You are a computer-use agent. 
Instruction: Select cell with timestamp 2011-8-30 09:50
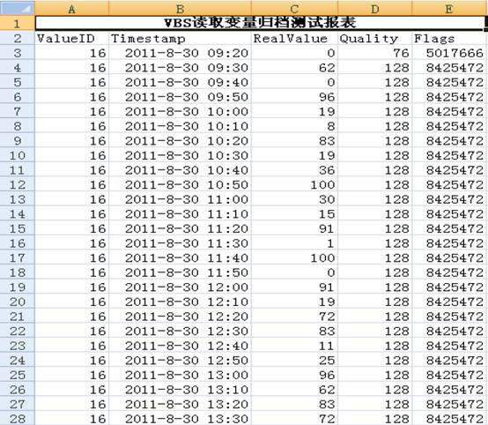click(181, 97)
